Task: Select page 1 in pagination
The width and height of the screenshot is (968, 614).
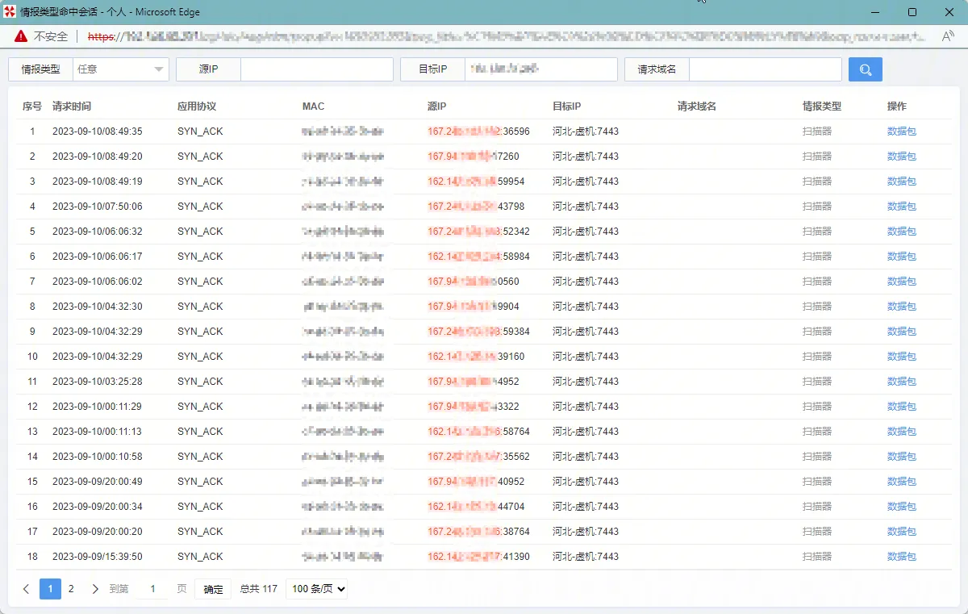Action: coord(50,589)
